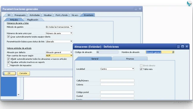
Task: Go to the Font y fondo tab
Action: point(61,15)
